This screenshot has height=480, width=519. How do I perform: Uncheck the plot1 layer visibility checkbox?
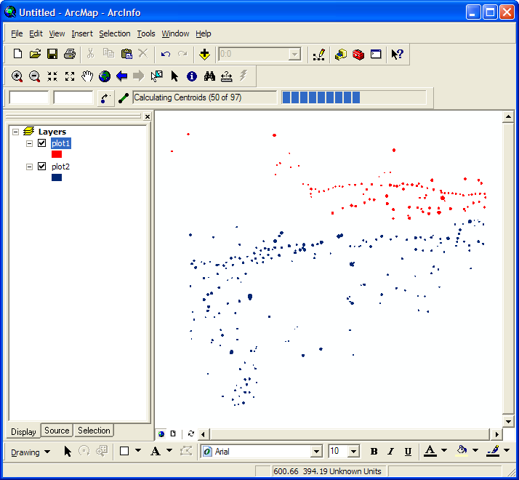pos(41,143)
